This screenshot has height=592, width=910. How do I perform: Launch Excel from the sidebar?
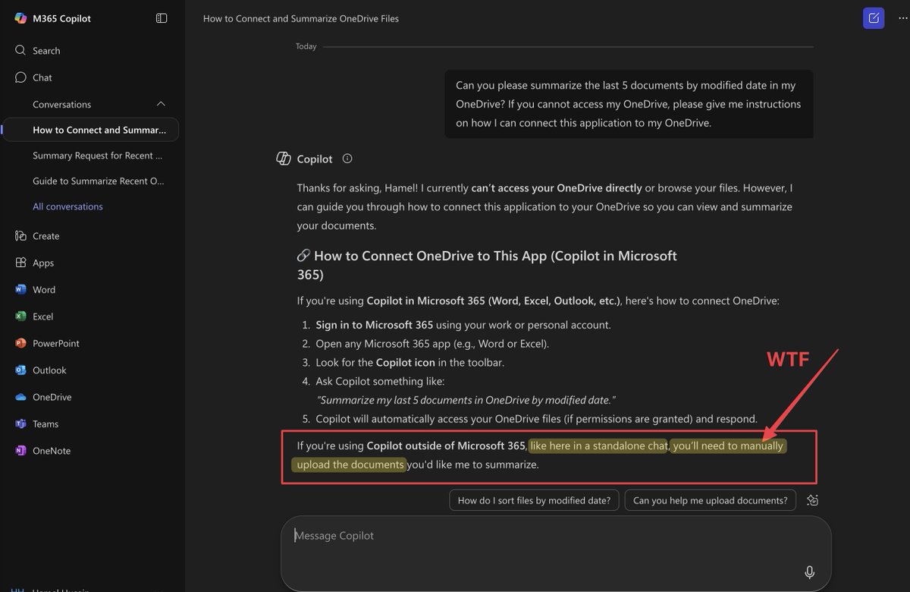click(42, 316)
